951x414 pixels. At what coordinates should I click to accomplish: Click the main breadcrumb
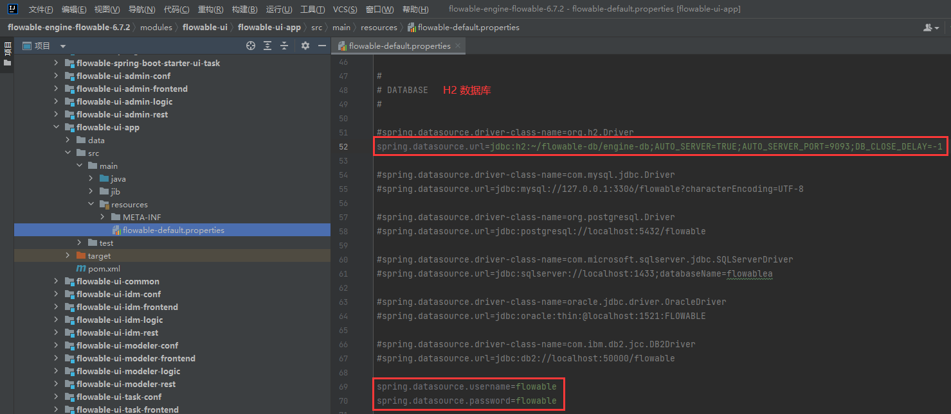341,28
